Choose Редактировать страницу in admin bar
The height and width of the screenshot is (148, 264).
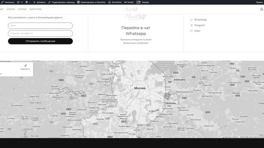coord(61,2)
